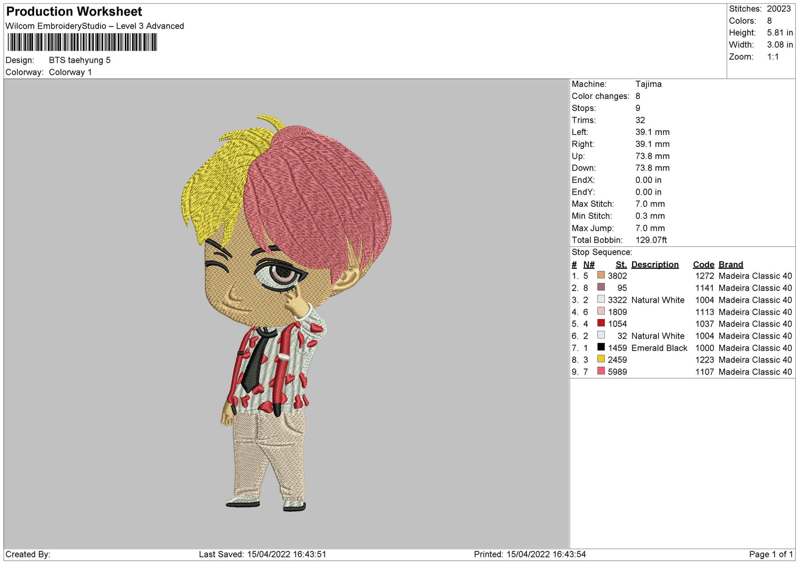The height and width of the screenshot is (564, 799).
Task: Click the 'N#' column header
Action: point(589,265)
